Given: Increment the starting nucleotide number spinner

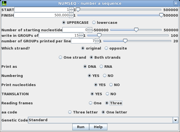Looking at the screenshot, I should point(90,29).
